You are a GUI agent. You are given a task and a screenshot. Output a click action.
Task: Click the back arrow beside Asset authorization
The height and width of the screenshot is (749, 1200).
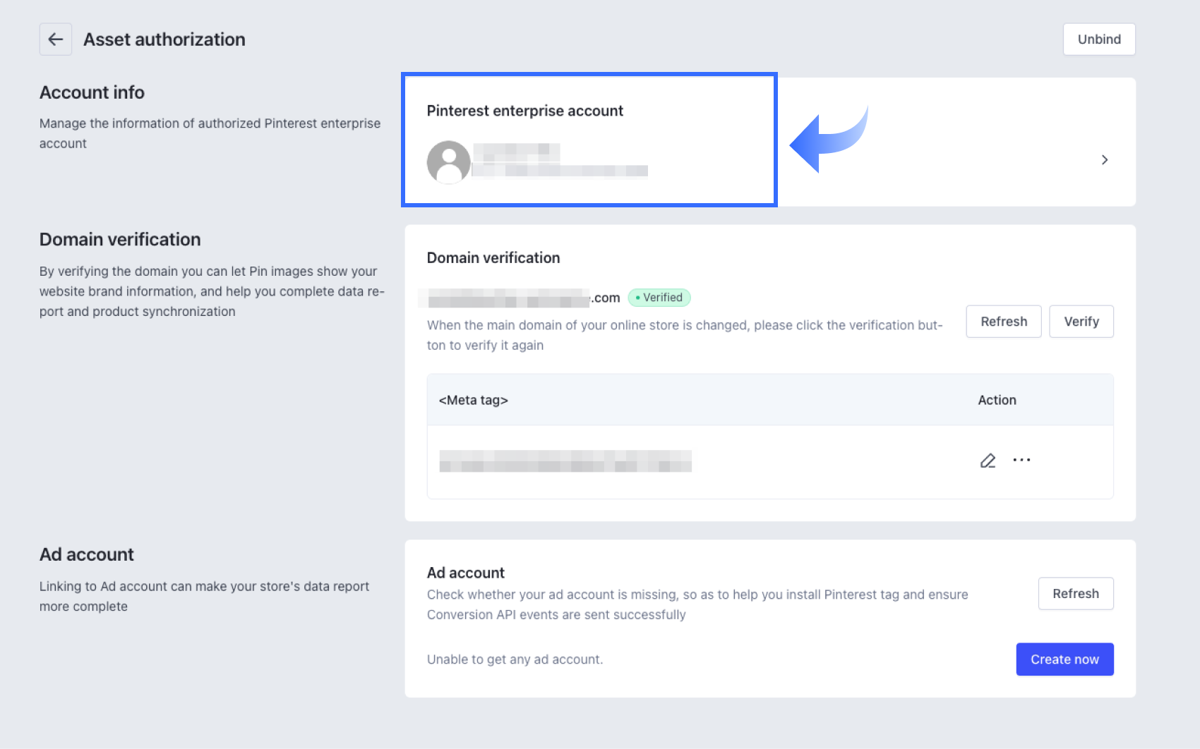click(55, 39)
